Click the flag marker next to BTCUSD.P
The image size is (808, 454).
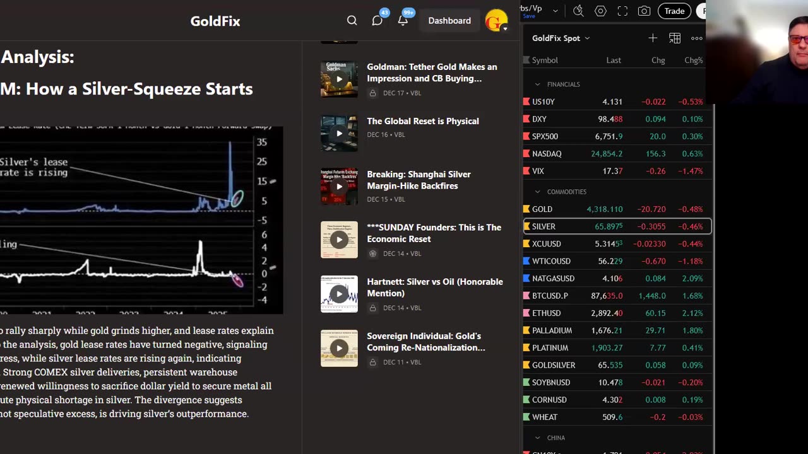click(526, 296)
